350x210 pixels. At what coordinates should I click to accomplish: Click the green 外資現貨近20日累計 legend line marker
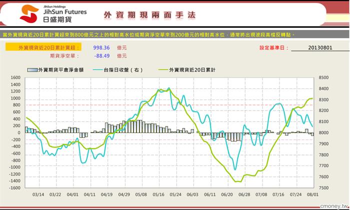[163, 70]
